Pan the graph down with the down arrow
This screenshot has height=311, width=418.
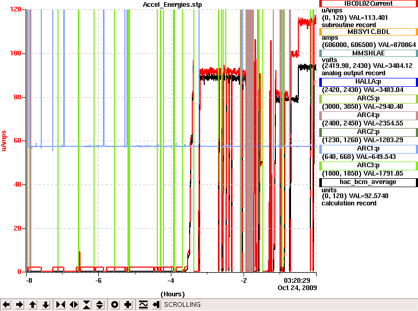point(46,305)
